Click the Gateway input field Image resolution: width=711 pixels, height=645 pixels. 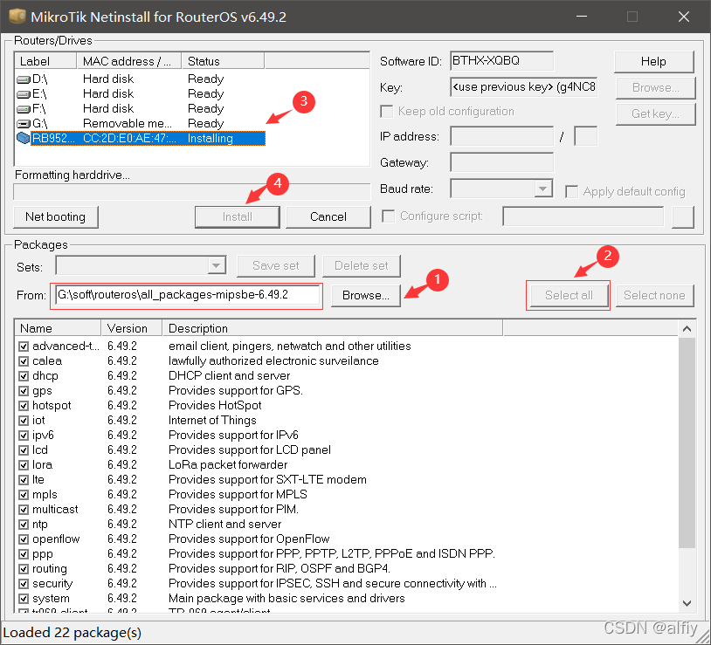pyautogui.click(x=501, y=162)
